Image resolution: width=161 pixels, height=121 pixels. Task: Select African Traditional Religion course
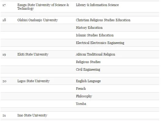pyautogui.click(x=95, y=54)
